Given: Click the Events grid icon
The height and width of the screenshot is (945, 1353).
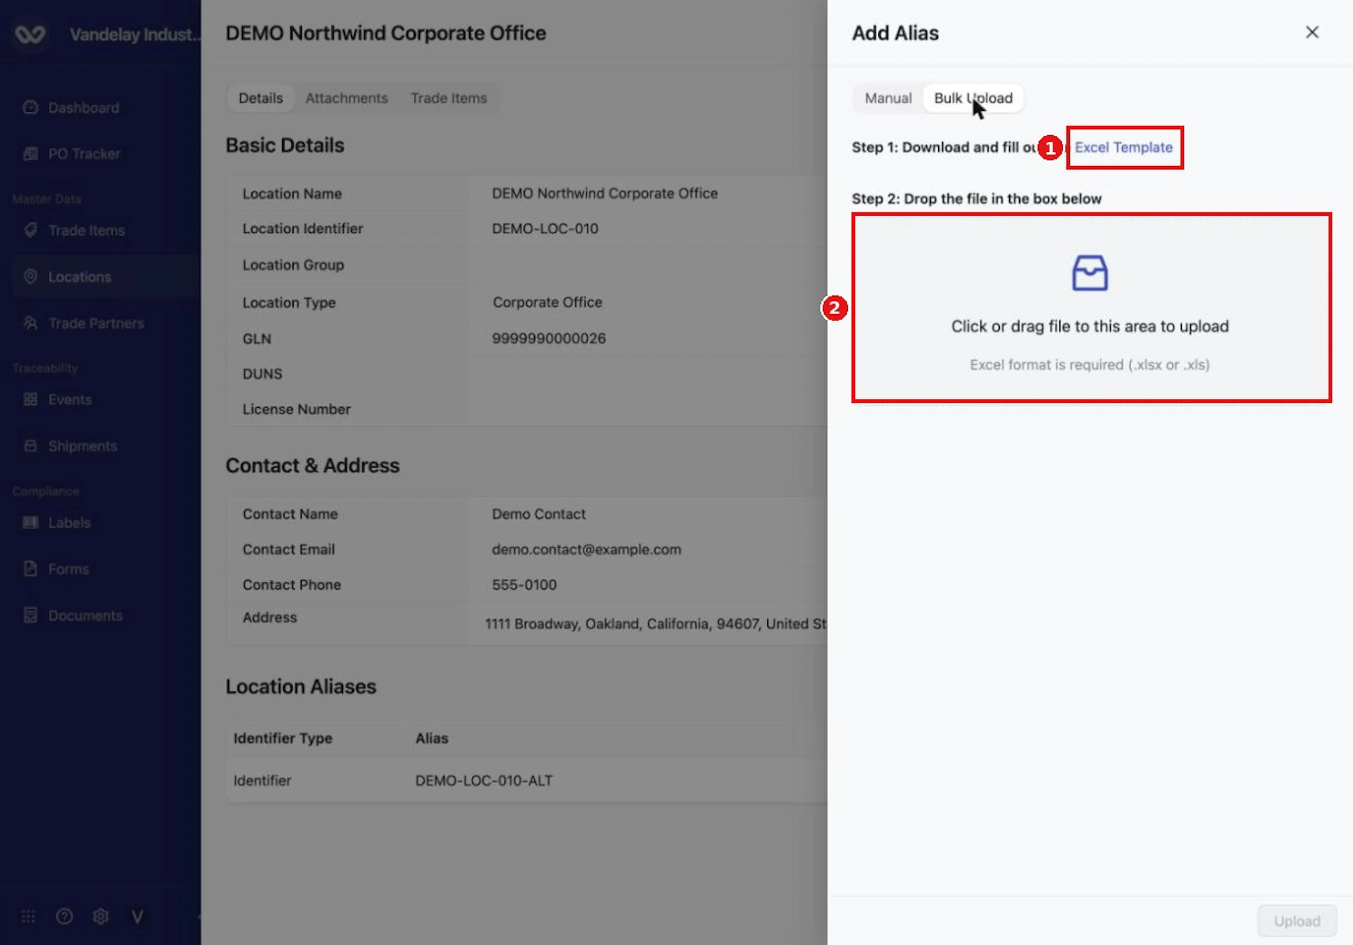Looking at the screenshot, I should click(30, 400).
